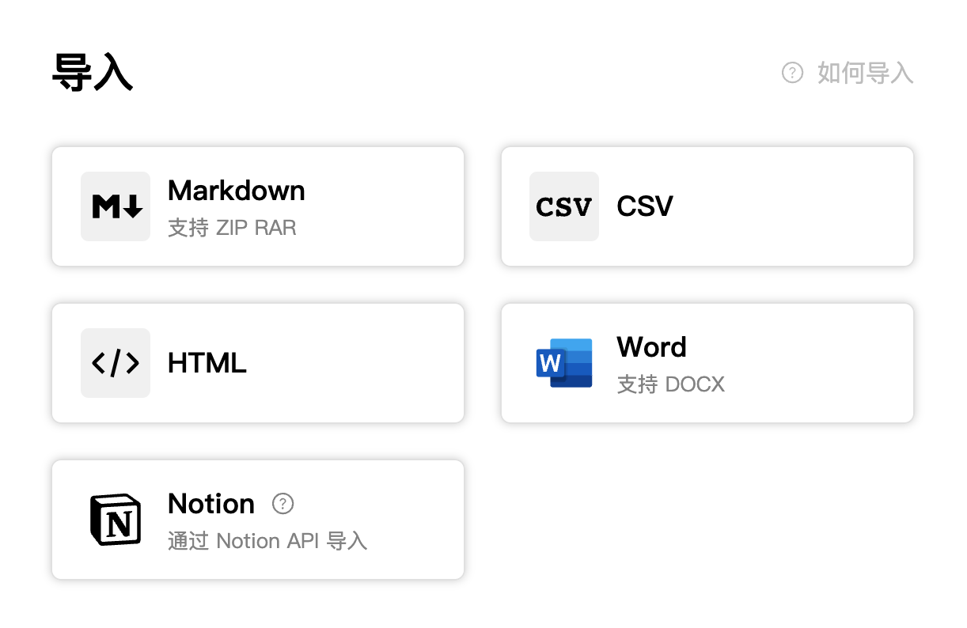Viewport: 967px width, 628px height.
Task: Click the HTML code brackets icon
Action: [x=116, y=363]
